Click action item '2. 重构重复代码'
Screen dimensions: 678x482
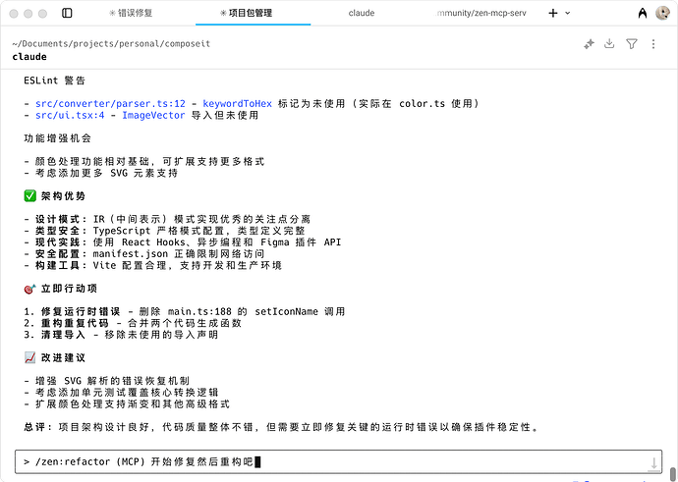(x=133, y=323)
